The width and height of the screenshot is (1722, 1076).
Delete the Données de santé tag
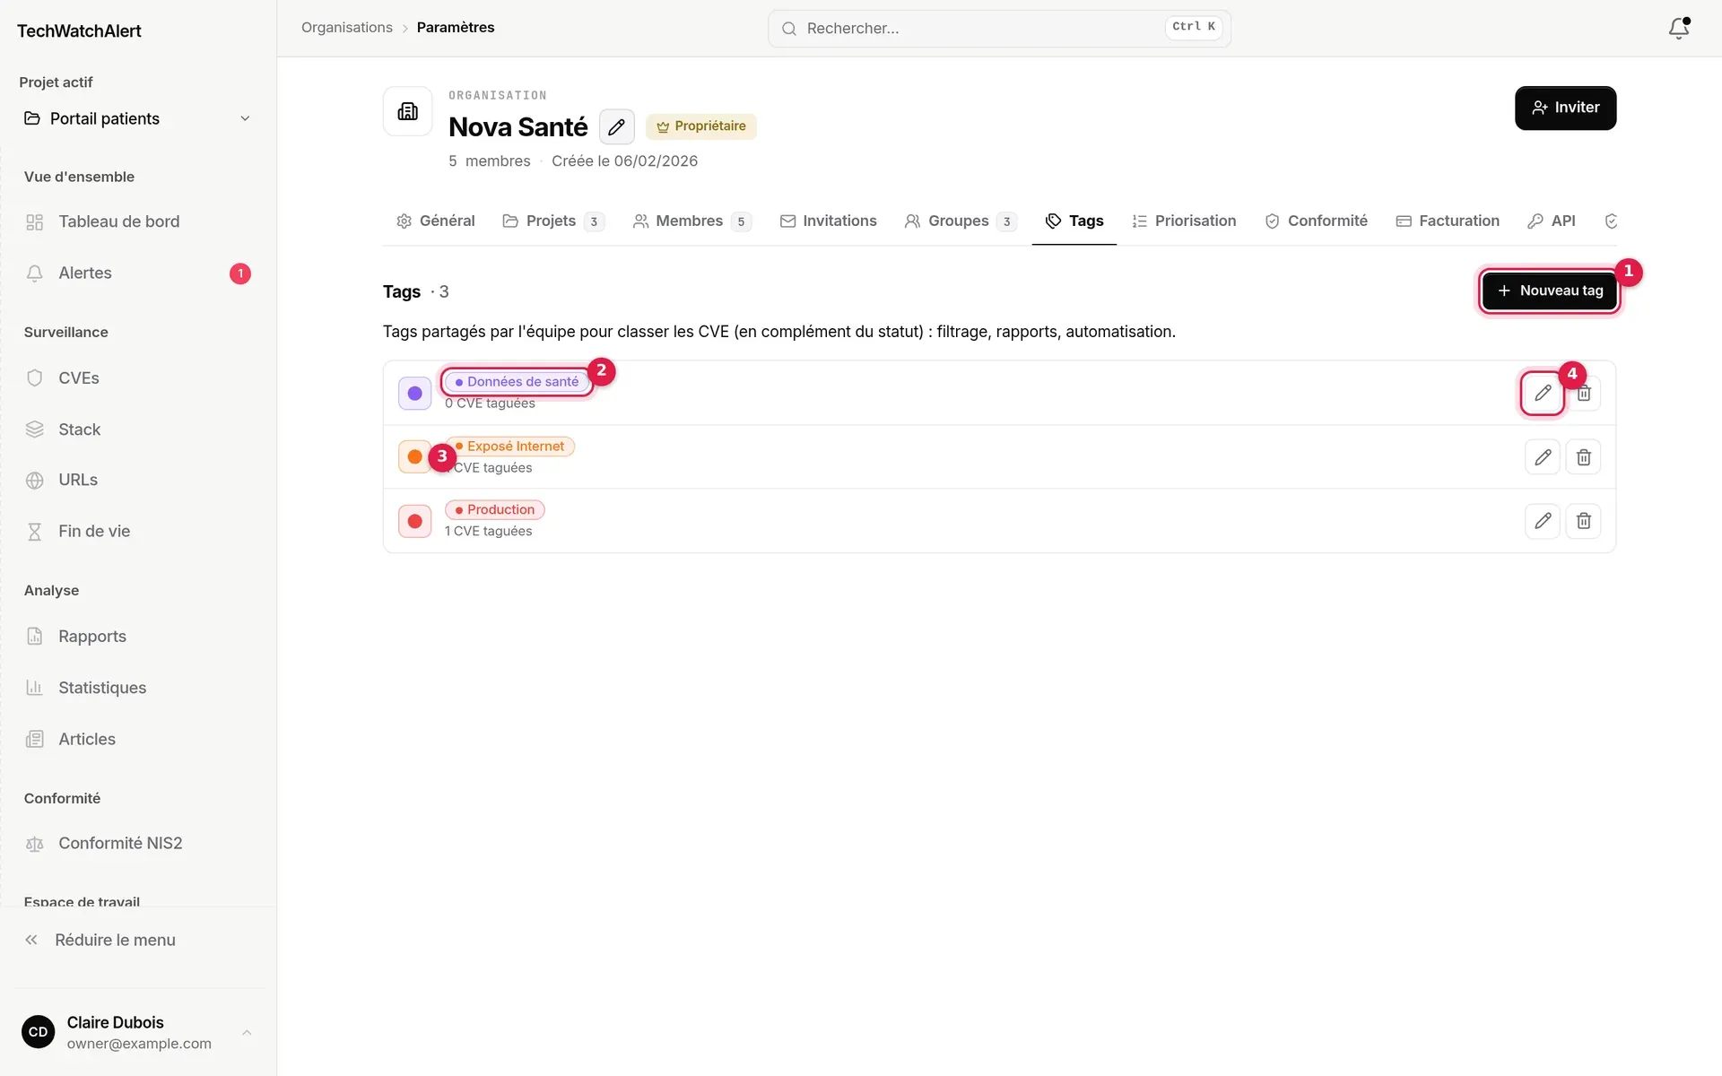tap(1584, 393)
